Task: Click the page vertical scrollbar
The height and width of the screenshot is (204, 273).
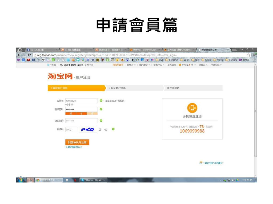Action: (256, 111)
